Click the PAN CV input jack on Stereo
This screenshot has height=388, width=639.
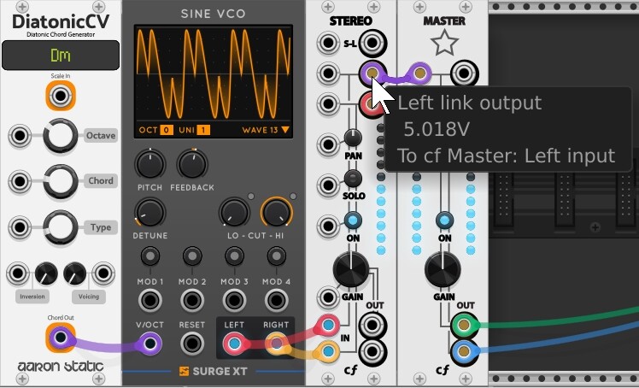328,144
